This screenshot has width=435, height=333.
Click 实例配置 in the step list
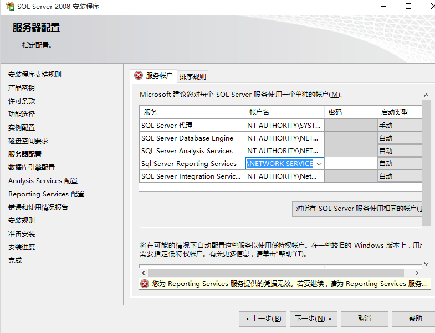(x=22, y=127)
